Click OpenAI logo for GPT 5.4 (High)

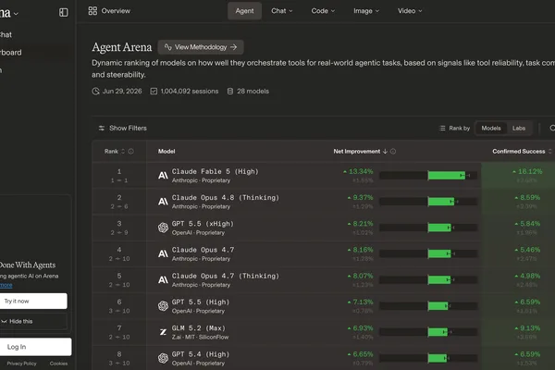pos(163,358)
